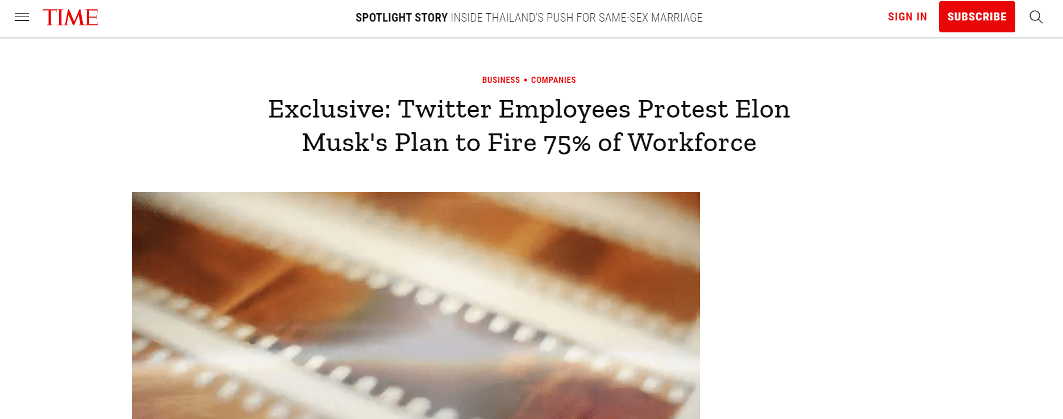Go to the COMPANIES category
The image size is (1063, 419).
tap(553, 80)
